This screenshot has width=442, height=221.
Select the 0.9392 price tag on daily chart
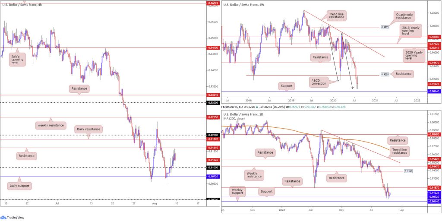[x=410, y=171]
